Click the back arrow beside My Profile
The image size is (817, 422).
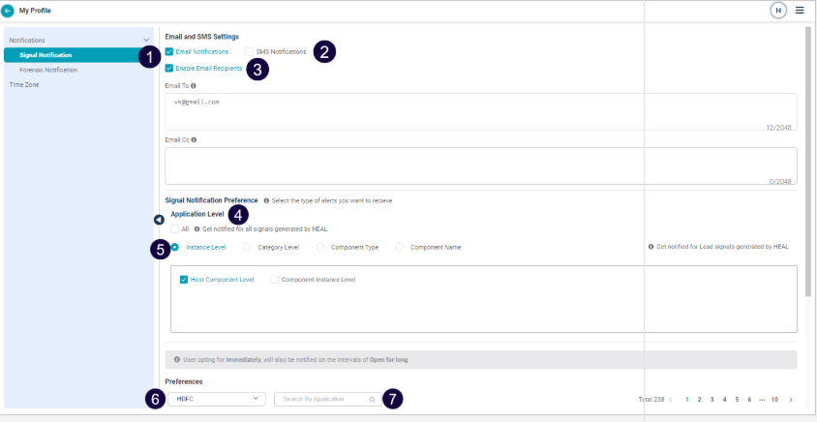(x=9, y=11)
